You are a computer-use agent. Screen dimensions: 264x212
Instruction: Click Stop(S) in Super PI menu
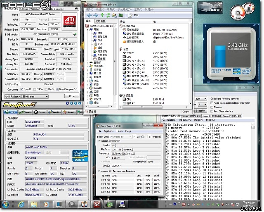click(210, 120)
